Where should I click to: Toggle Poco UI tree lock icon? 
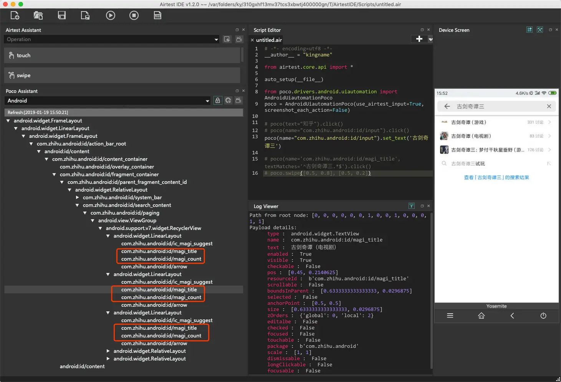pos(218,101)
